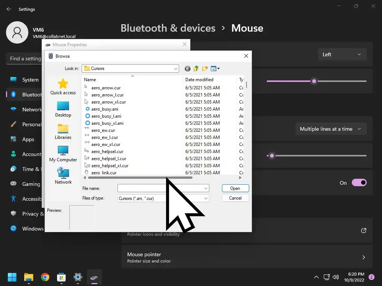Open My Computer in places bar
382x286 pixels.
63,154
